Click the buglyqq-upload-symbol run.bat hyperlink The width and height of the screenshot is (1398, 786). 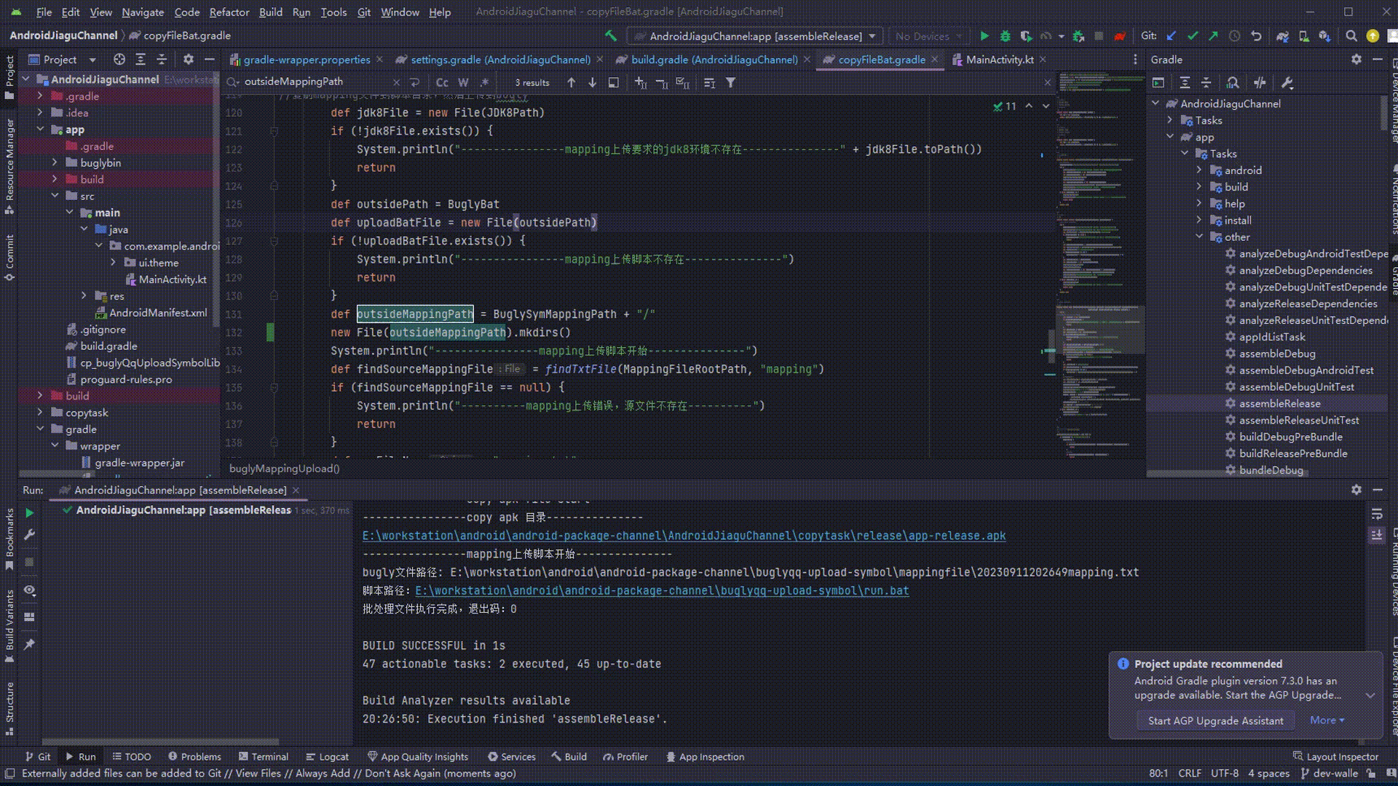[x=663, y=590]
